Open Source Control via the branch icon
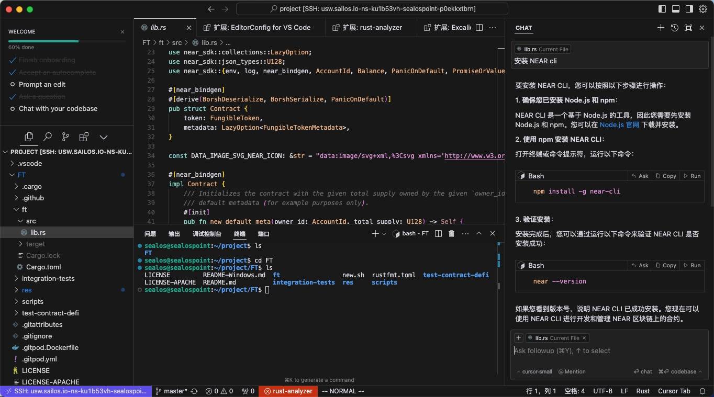This screenshot has width=714, height=397. (65, 137)
